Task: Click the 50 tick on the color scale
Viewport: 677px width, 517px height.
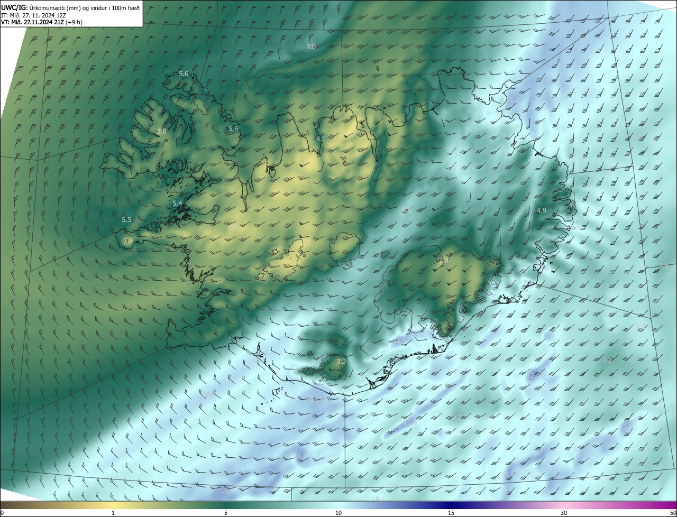Action: 673,513
